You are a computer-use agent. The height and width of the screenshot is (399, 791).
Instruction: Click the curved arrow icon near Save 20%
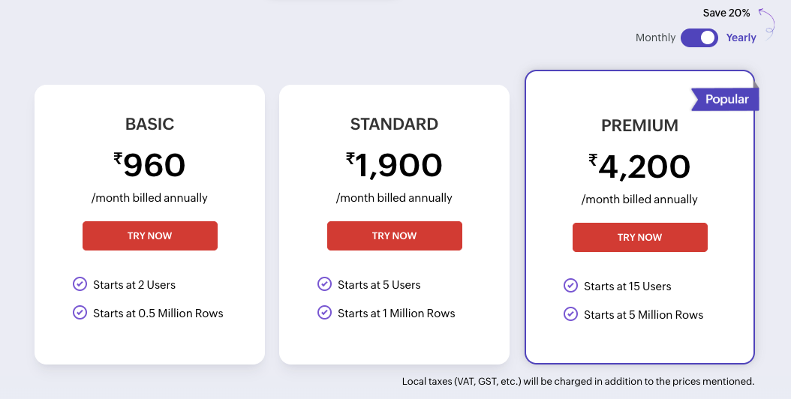pos(765,21)
